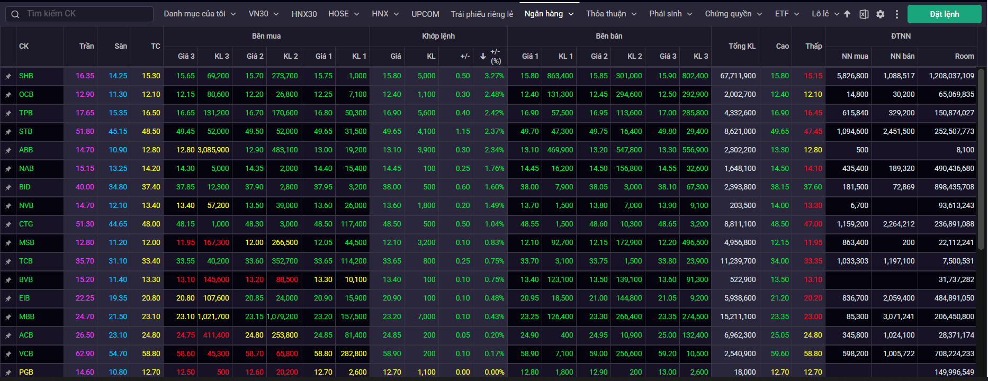The image size is (988, 381).
Task: Toggle the pin on the TCB row
Action: [8, 261]
